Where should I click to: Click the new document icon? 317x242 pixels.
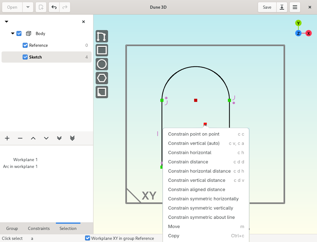(x=41, y=7)
